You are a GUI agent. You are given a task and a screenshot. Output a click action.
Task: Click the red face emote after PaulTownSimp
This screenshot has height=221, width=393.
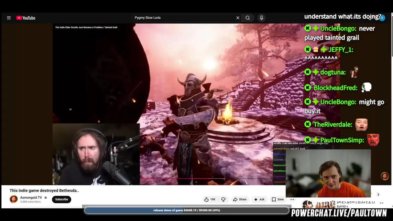[x=373, y=140]
